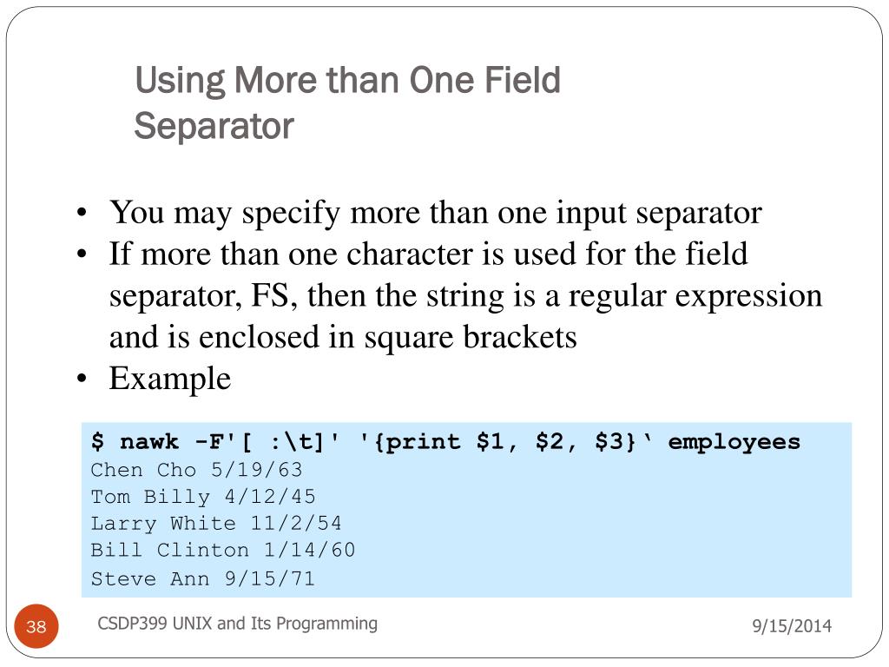Click the 'Larry White 11/2/54' output line
Image resolution: width=889 pixels, height=667 pixels.
216,524
